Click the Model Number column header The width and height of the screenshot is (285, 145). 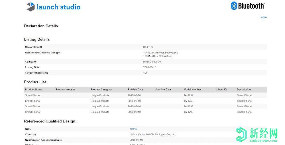[192, 90]
